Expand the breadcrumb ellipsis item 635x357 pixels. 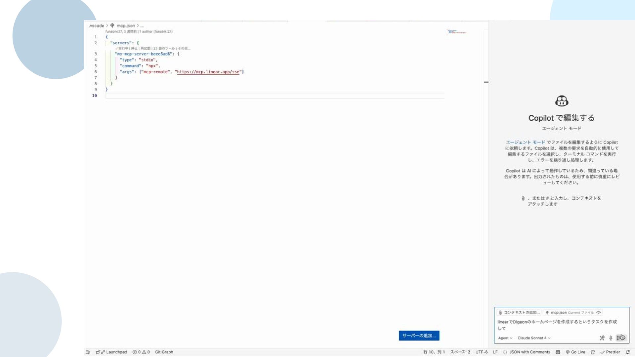142,26
